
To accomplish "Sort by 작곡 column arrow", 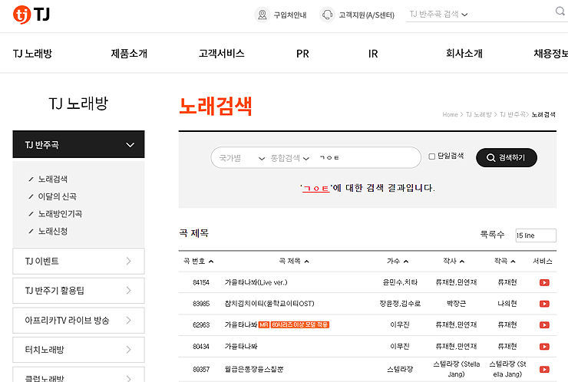I will coord(513,262).
